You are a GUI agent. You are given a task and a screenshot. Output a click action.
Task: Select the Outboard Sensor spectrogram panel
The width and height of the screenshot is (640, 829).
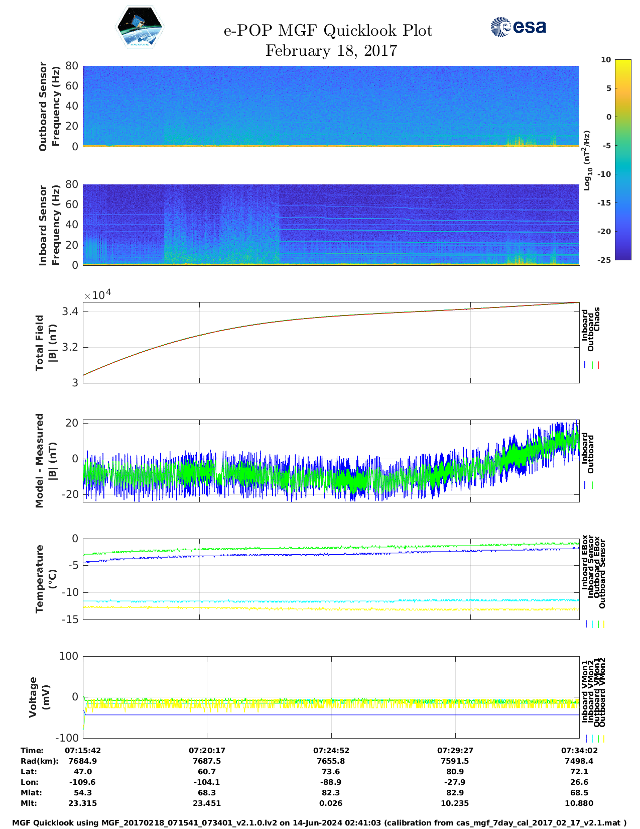pos(331,106)
